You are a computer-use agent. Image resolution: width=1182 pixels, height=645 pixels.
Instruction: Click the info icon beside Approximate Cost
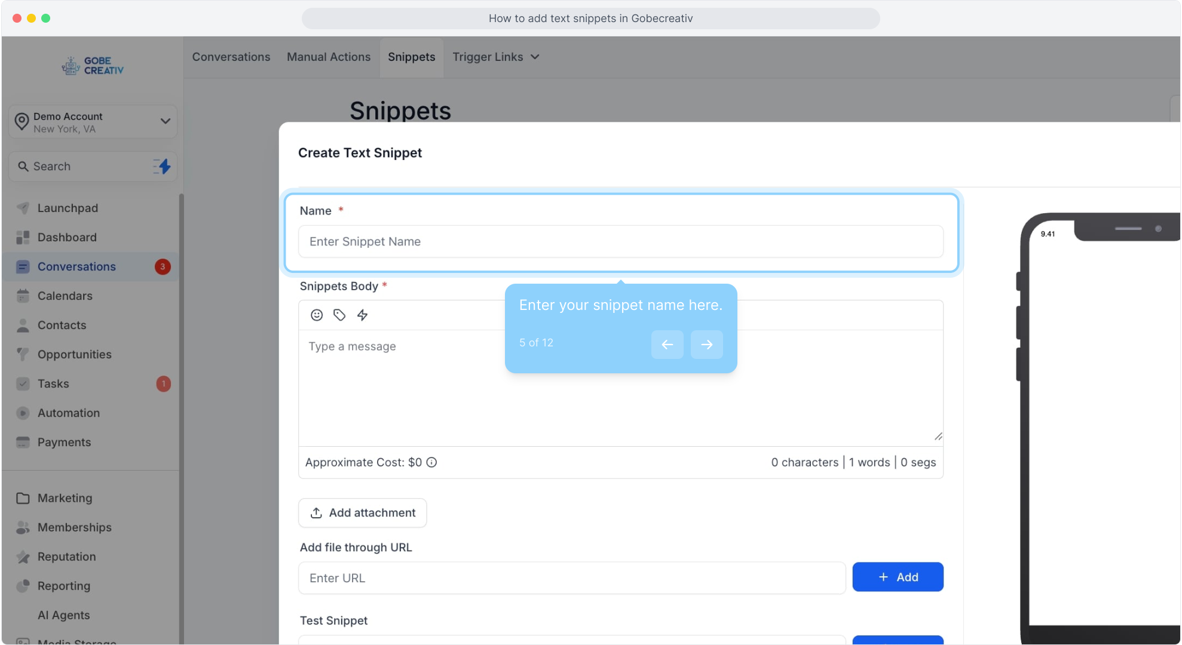click(x=431, y=462)
